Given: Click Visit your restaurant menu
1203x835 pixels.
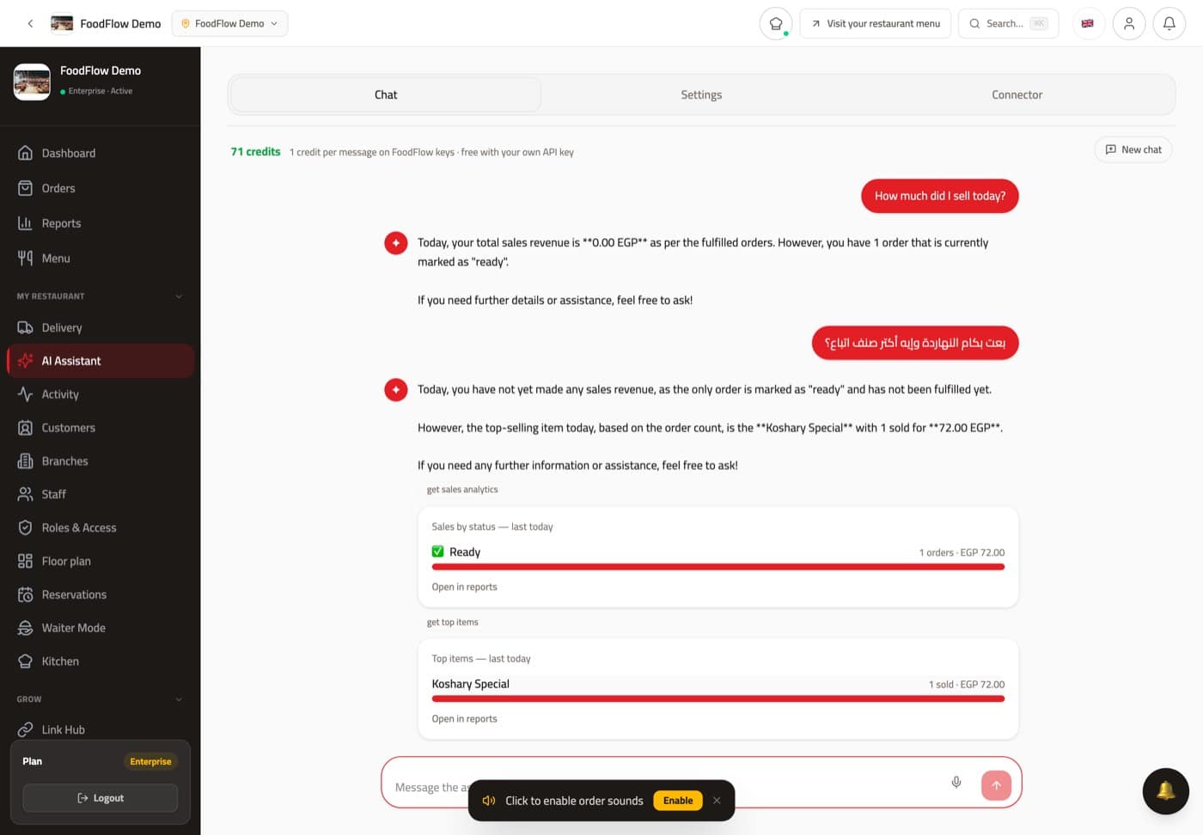Looking at the screenshot, I should tap(875, 23).
